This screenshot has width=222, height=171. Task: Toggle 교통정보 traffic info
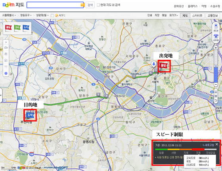(x=212, y=15)
